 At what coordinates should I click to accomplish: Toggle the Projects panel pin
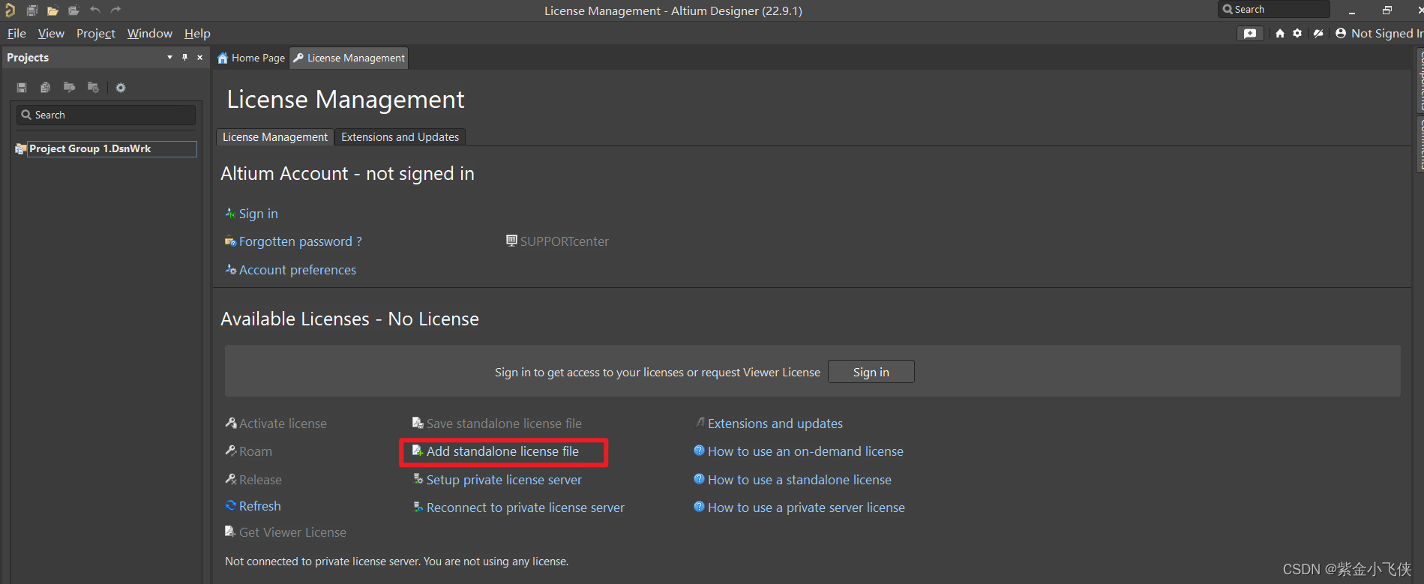(184, 58)
